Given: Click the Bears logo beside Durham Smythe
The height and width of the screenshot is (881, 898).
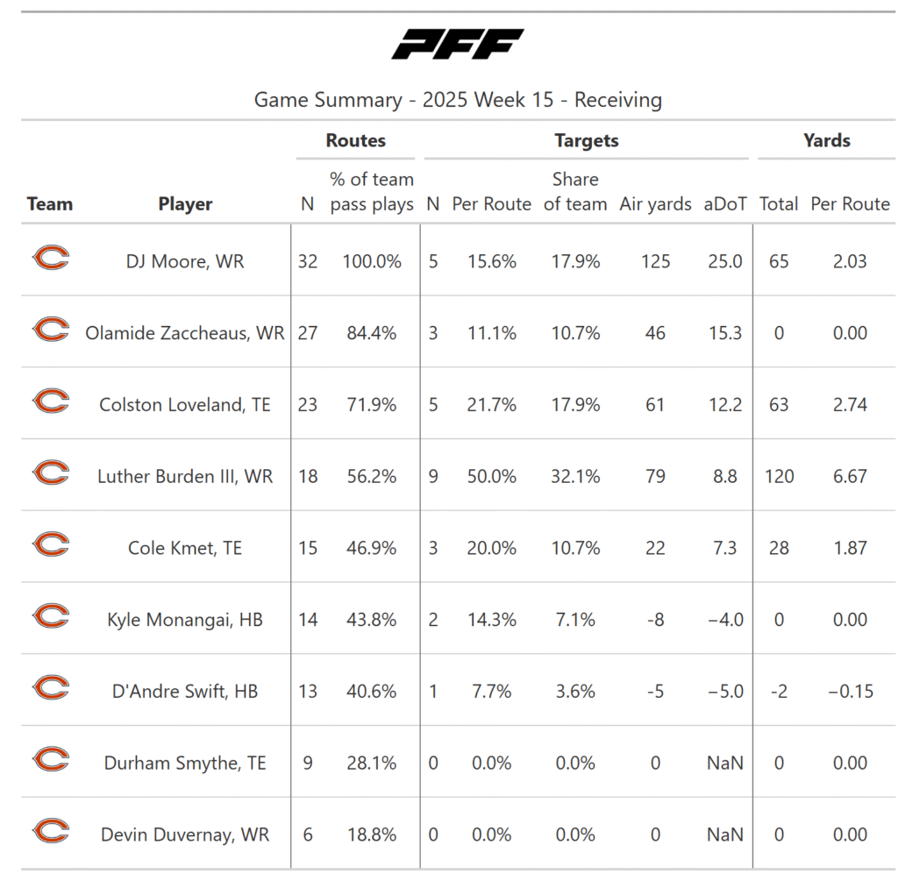Looking at the screenshot, I should click(x=50, y=760).
